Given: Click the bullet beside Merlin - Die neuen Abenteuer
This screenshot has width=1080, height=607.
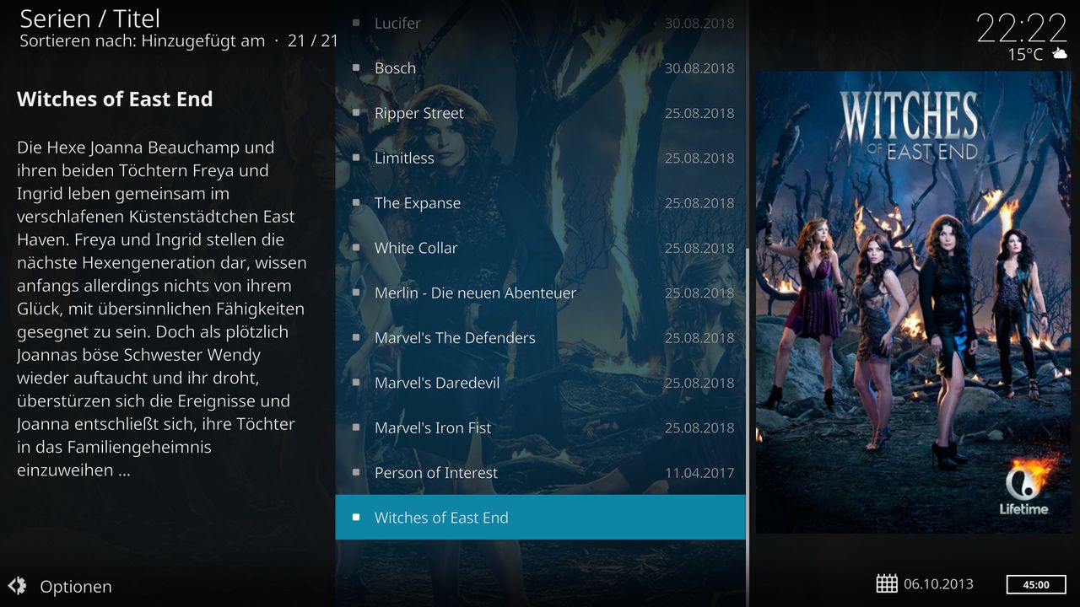Looking at the screenshot, I should pos(356,293).
